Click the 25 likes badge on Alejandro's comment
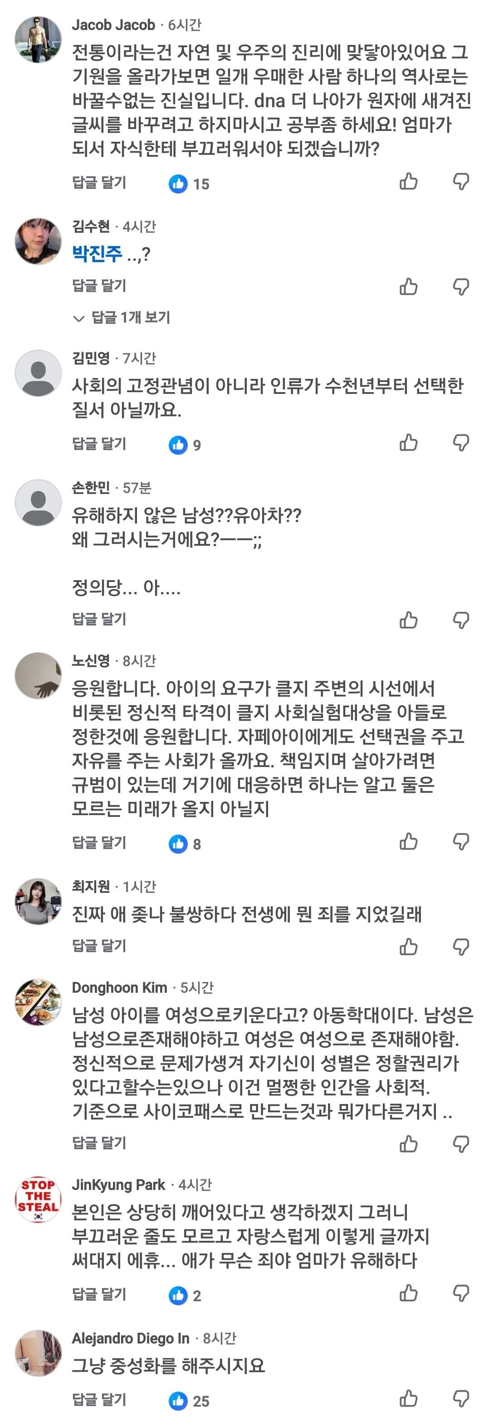Screen dimensions: 489x1418 tap(189, 1401)
